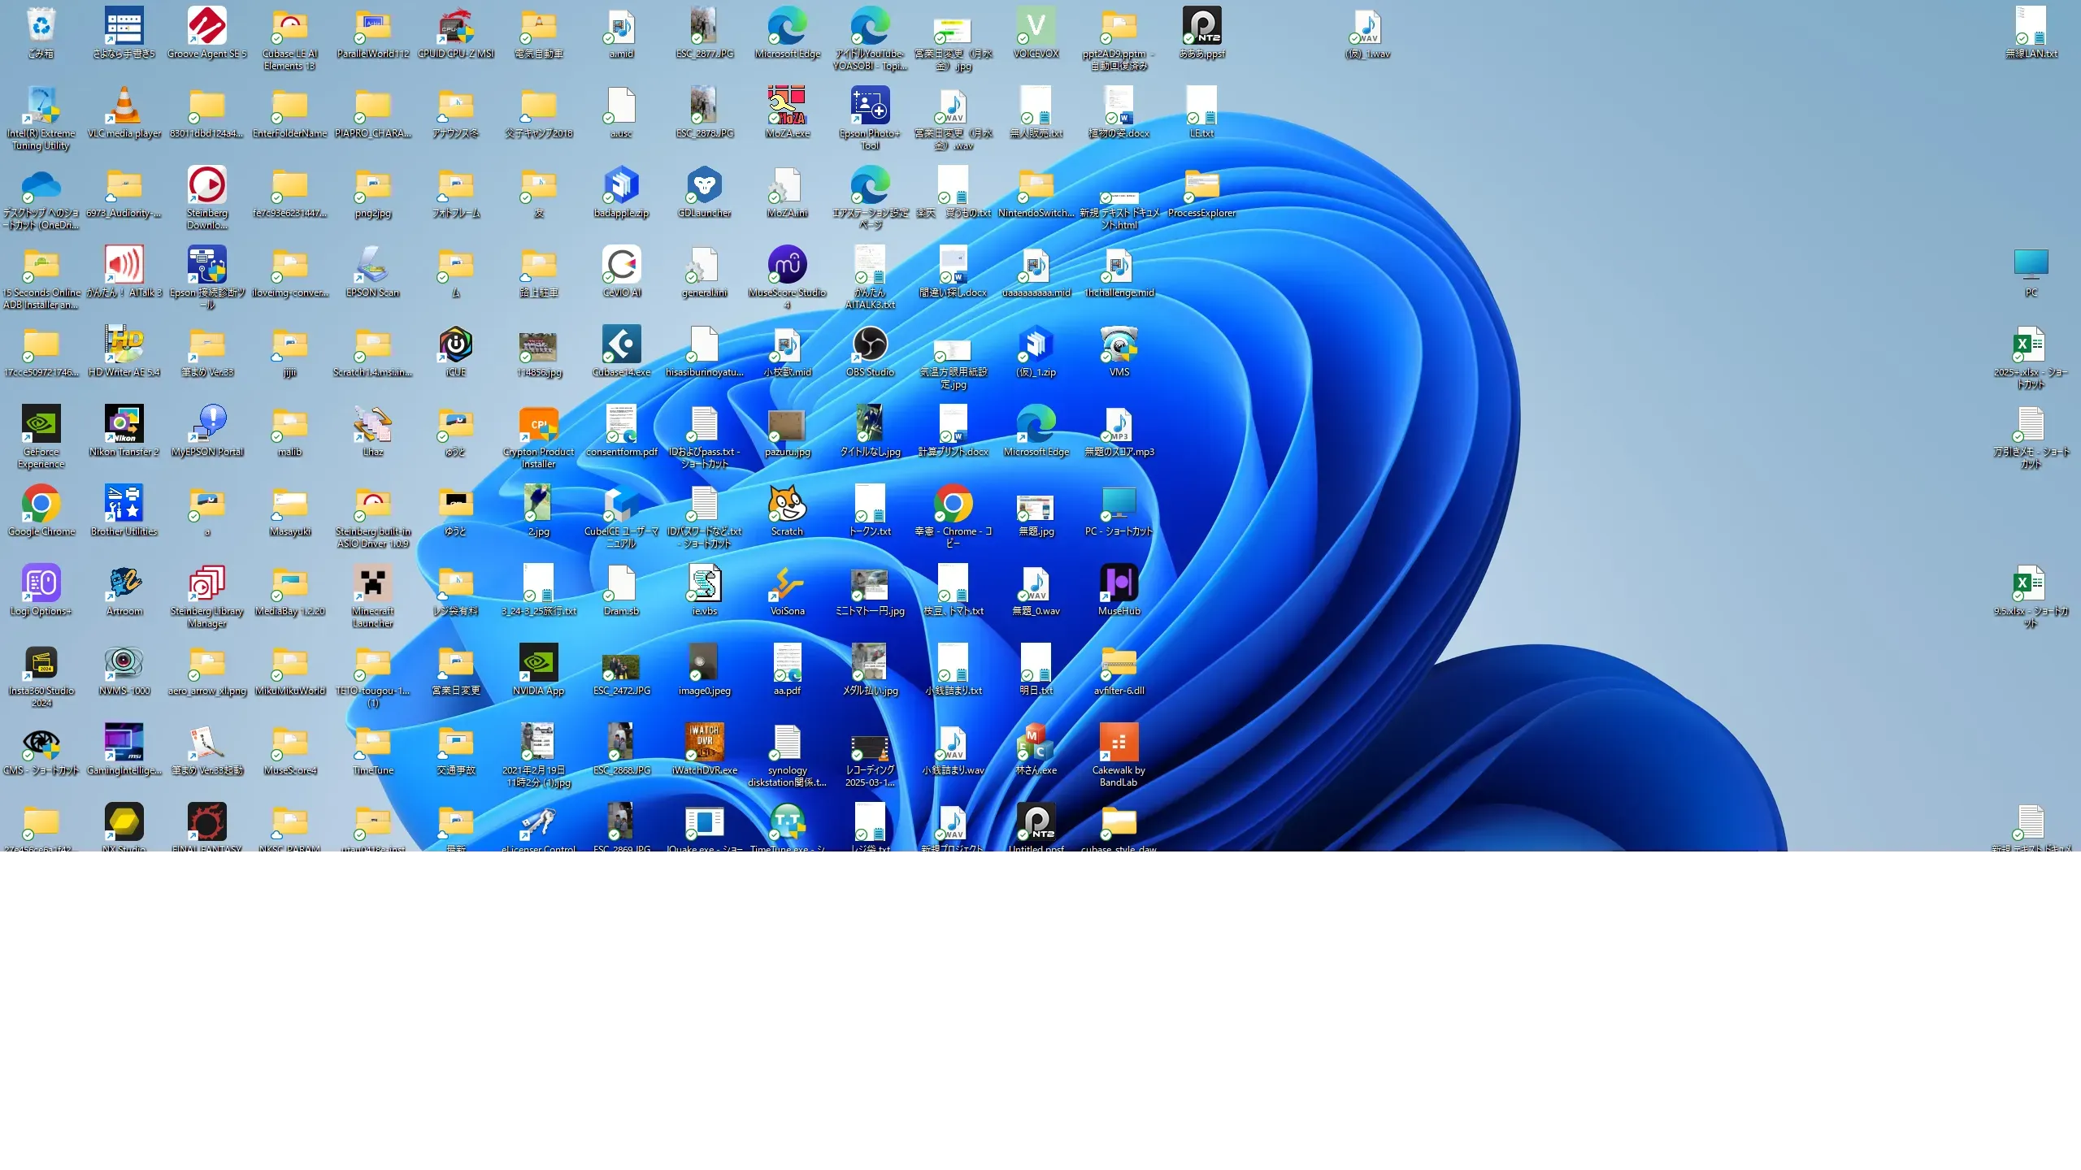Select the MuseHub application icon

click(1119, 584)
